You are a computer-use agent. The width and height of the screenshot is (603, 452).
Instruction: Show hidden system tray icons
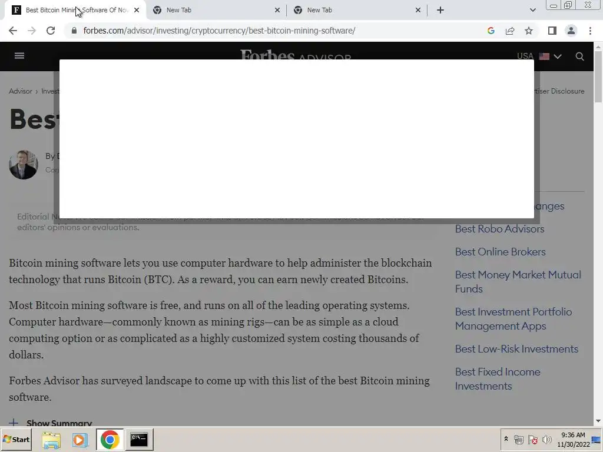tap(506, 439)
